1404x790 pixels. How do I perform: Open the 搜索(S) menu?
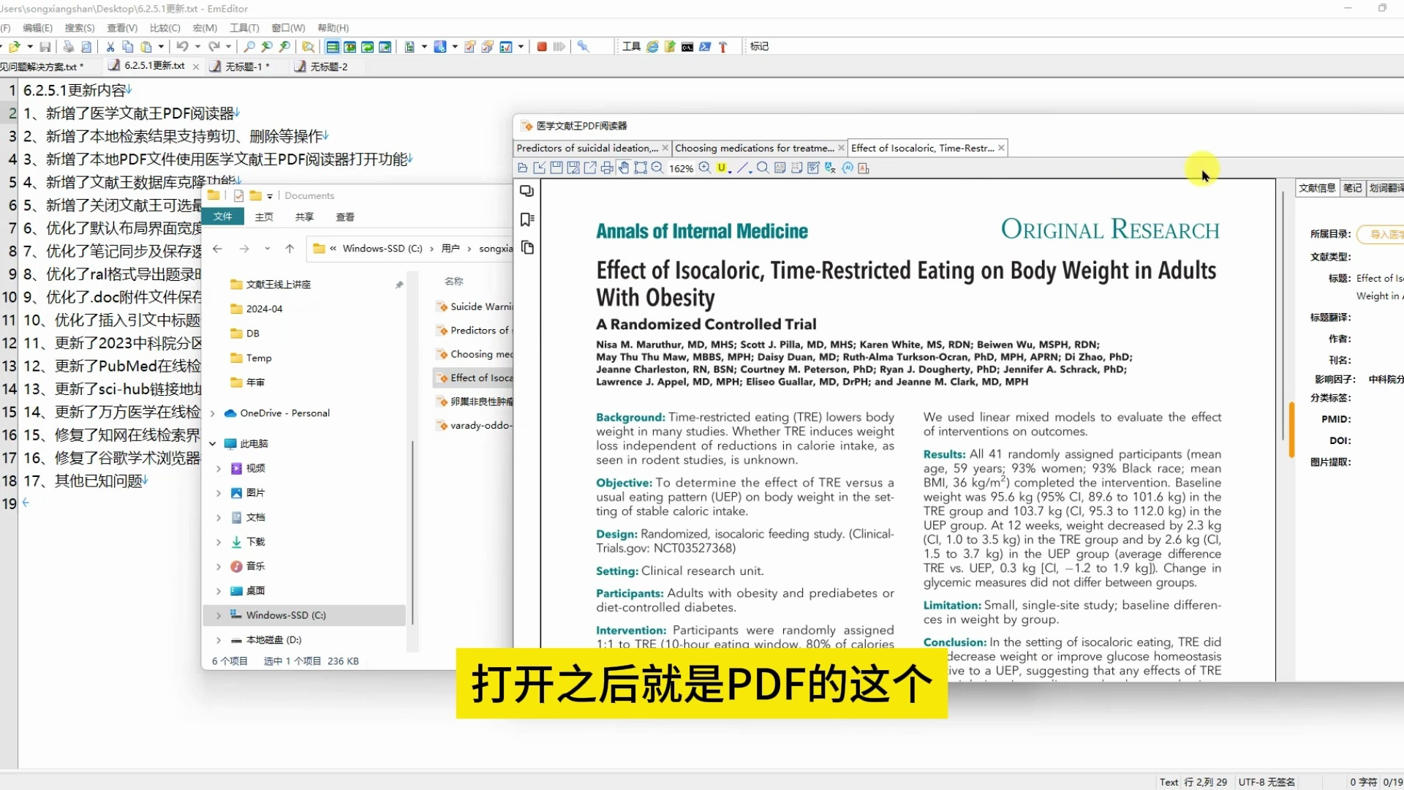pyautogui.click(x=80, y=28)
